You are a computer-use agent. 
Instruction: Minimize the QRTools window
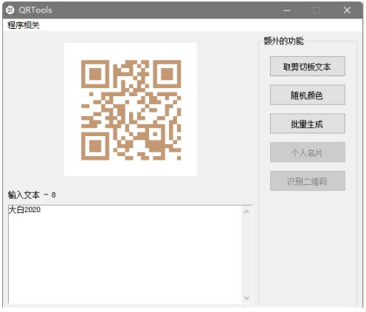287,10
